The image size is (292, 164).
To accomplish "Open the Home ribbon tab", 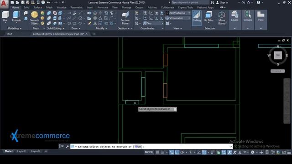I will [x=15, y=7].
